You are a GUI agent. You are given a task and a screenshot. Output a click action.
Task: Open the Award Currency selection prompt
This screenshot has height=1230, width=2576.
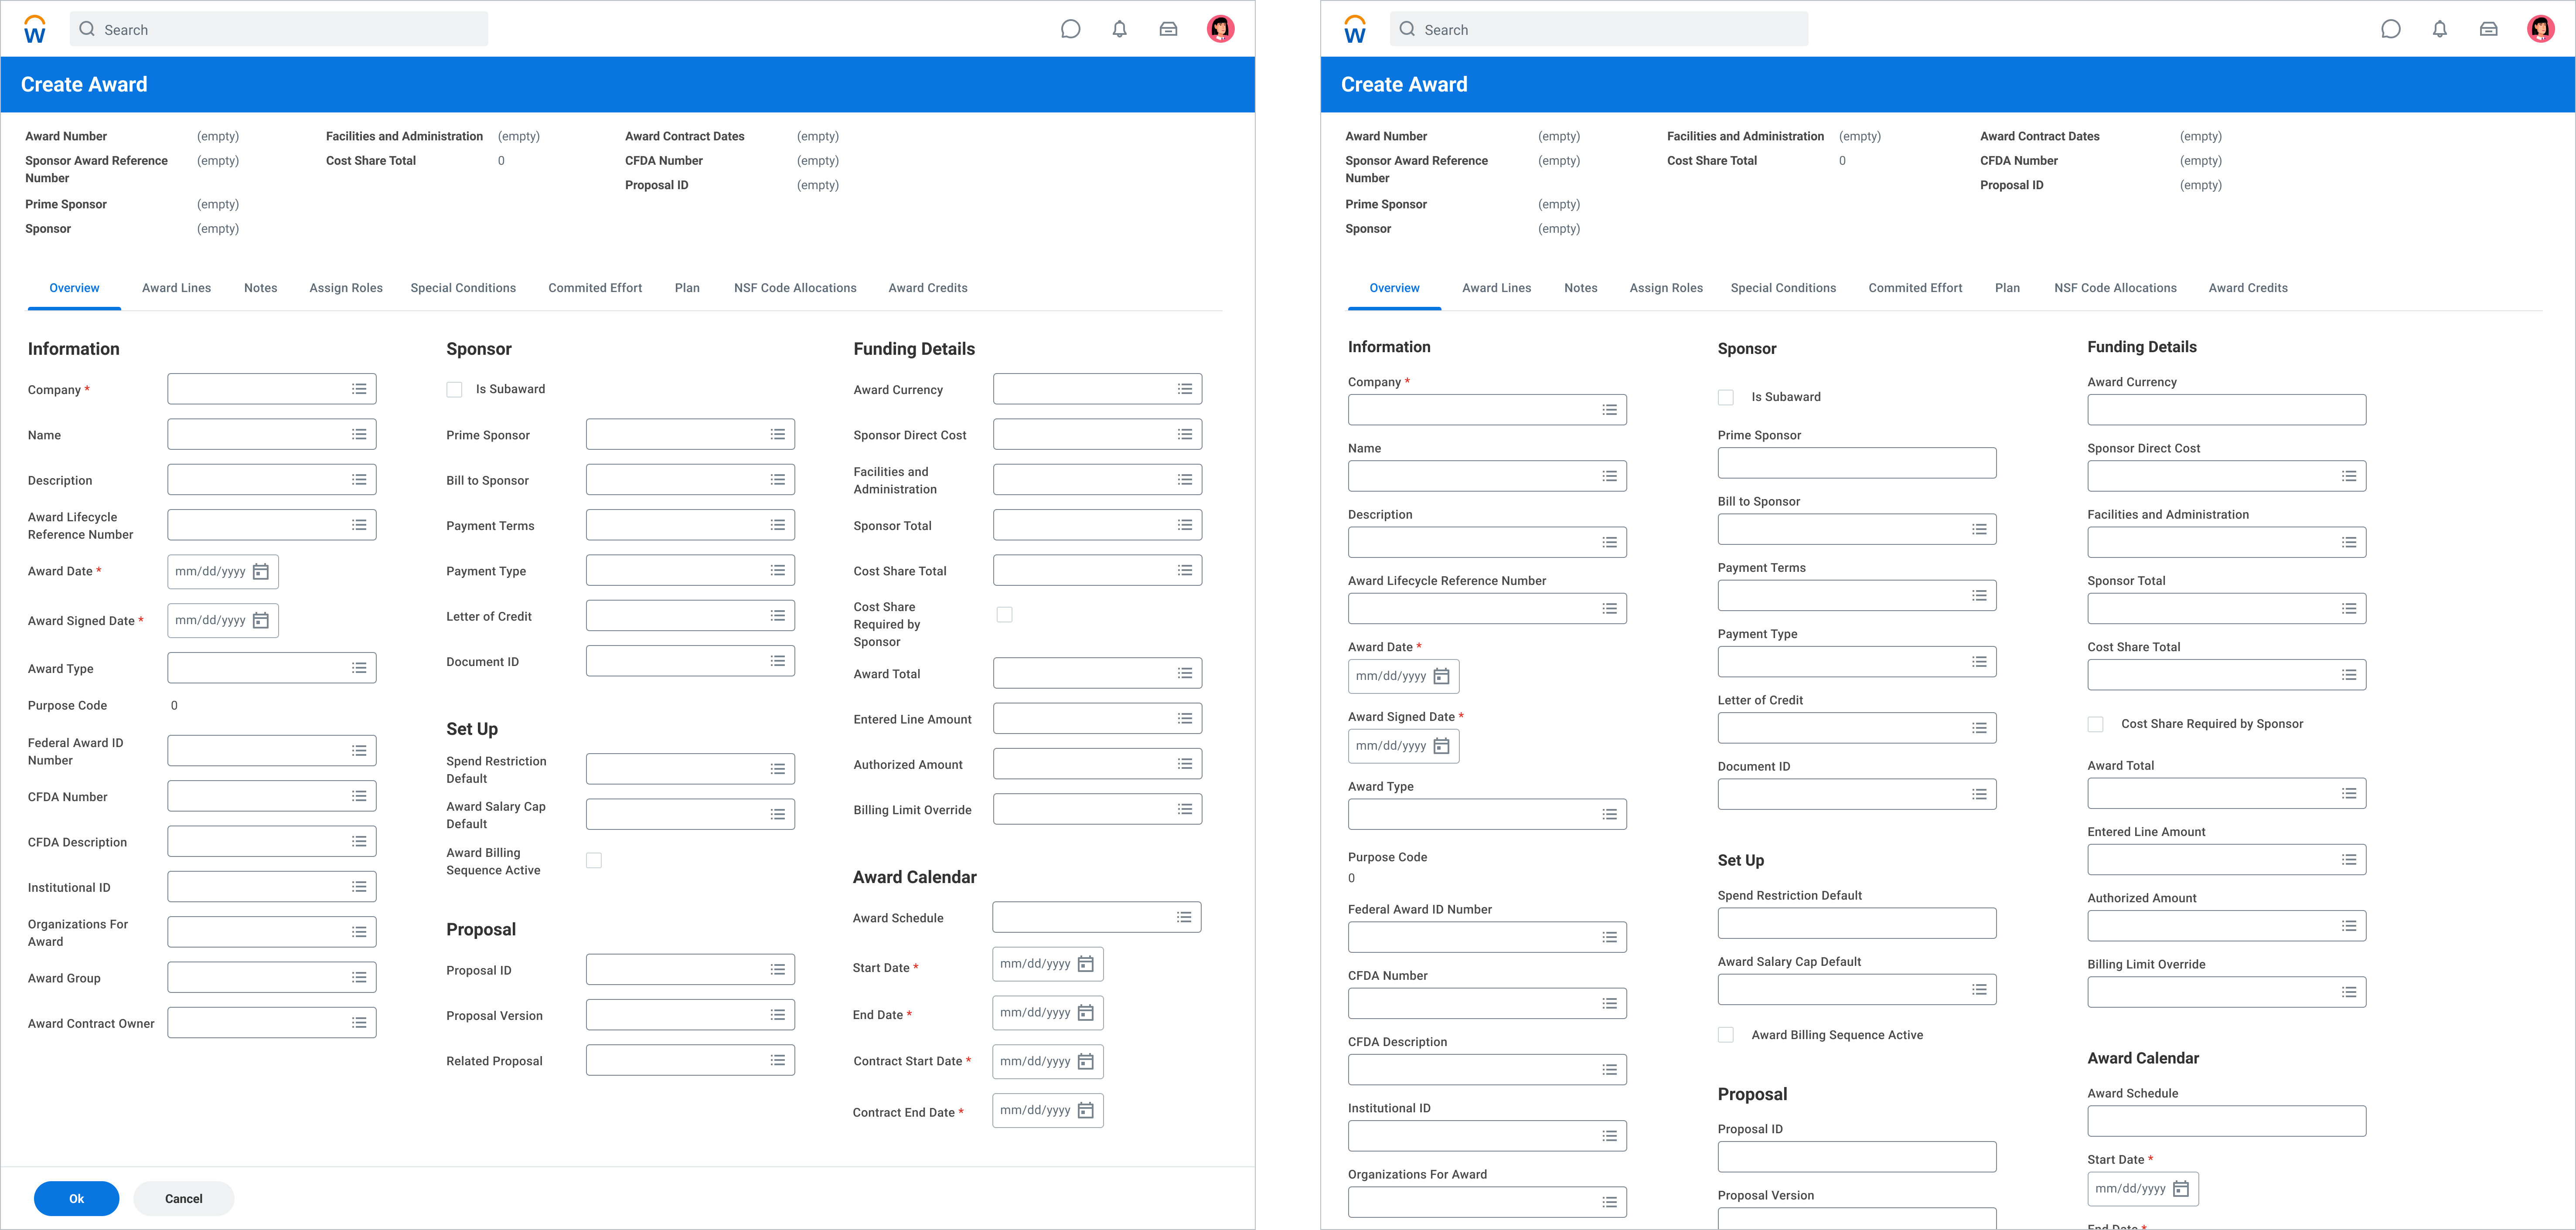pyautogui.click(x=1185, y=389)
